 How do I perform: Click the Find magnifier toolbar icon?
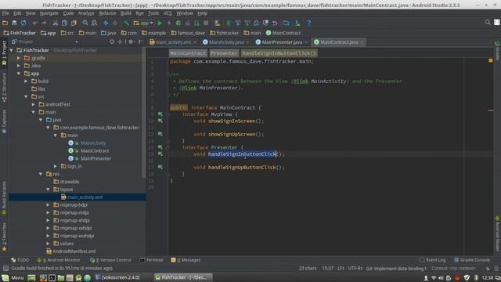tap(85, 23)
